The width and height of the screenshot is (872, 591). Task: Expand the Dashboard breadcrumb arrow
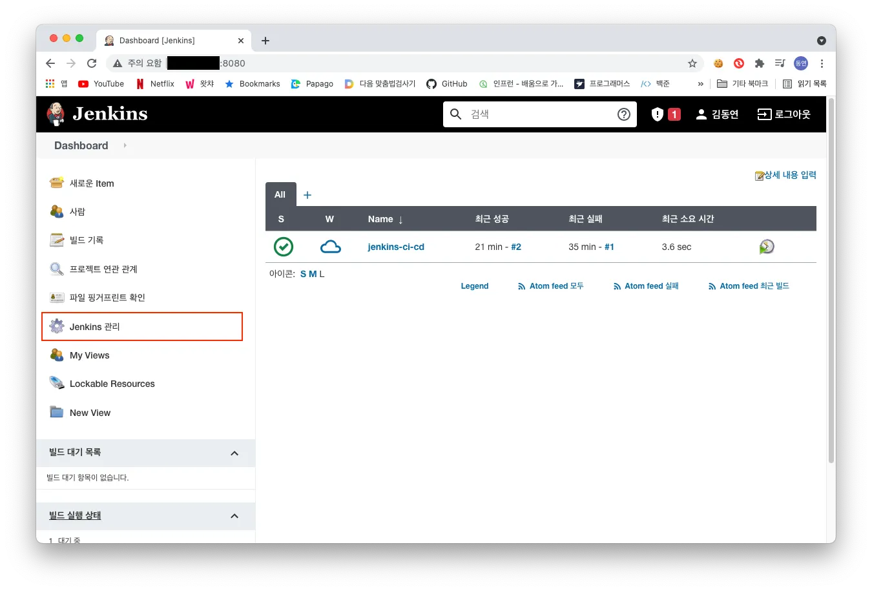[x=125, y=145]
